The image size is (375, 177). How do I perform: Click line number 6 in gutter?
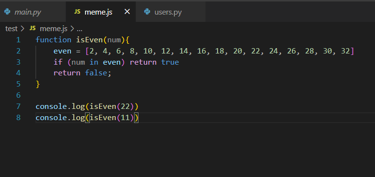(18, 95)
